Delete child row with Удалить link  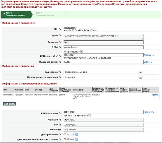point(155,95)
